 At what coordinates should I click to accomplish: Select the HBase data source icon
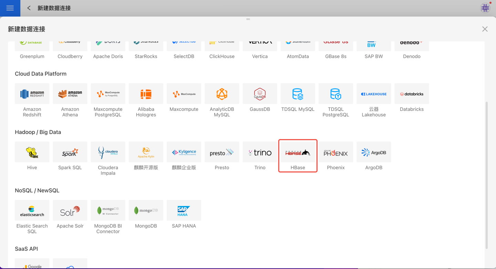coord(298,153)
